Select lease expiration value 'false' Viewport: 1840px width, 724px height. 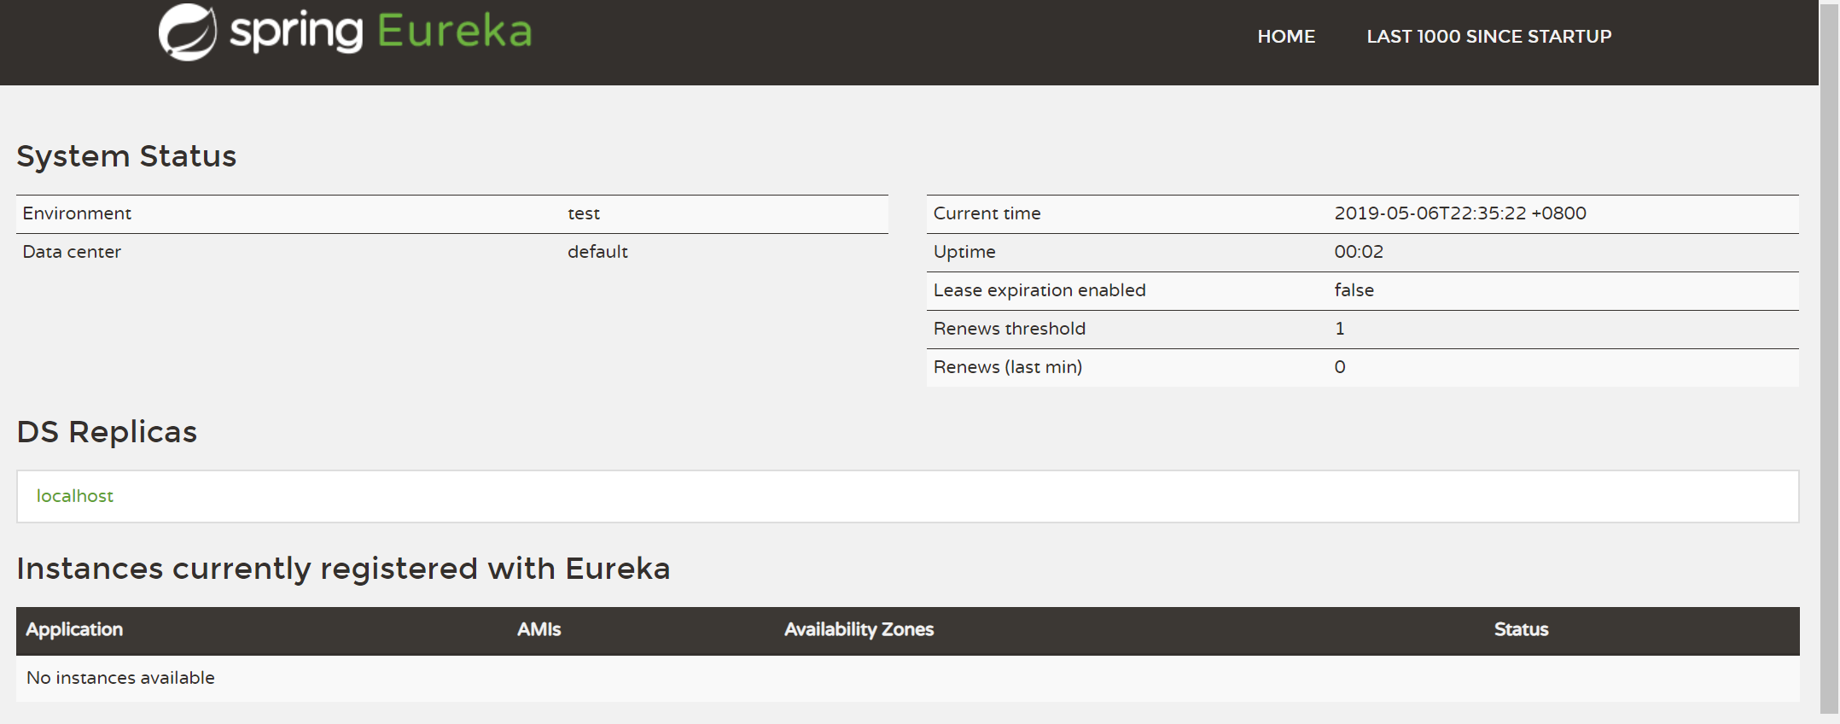pyautogui.click(x=1354, y=290)
